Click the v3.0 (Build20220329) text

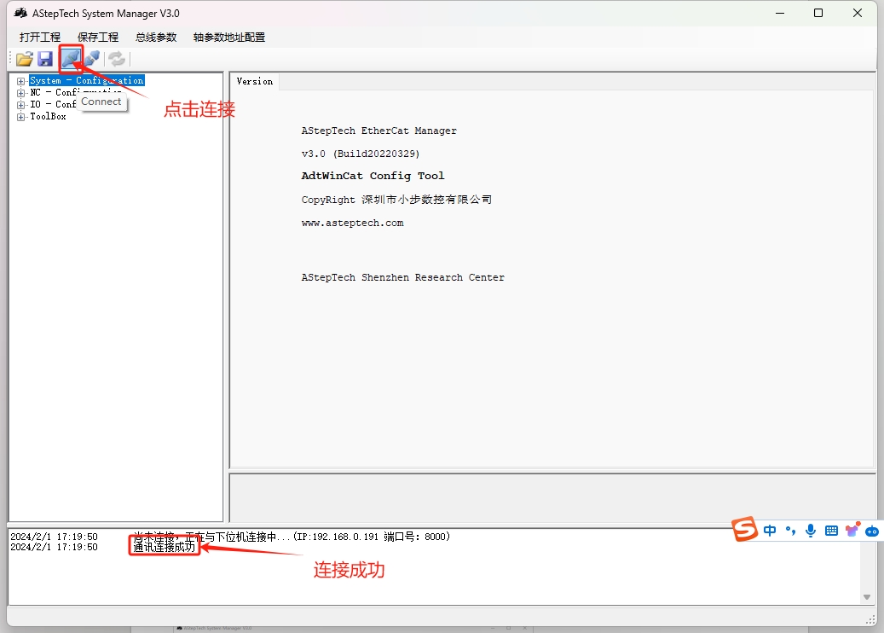(x=361, y=154)
